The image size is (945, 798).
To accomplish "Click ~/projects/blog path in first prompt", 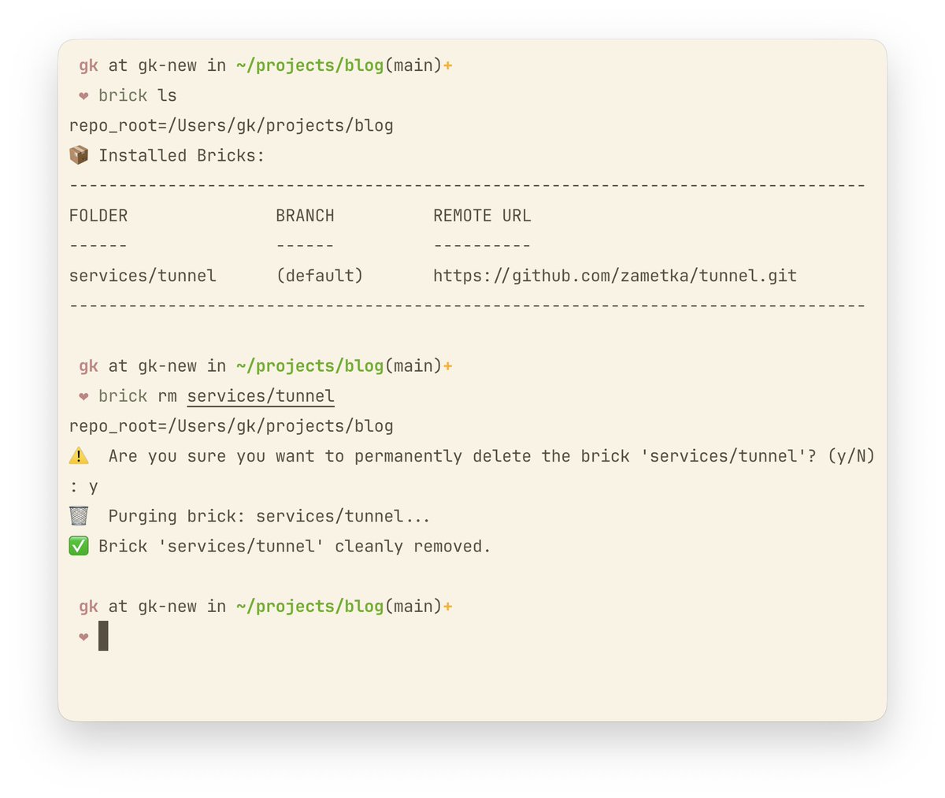I will coord(310,65).
